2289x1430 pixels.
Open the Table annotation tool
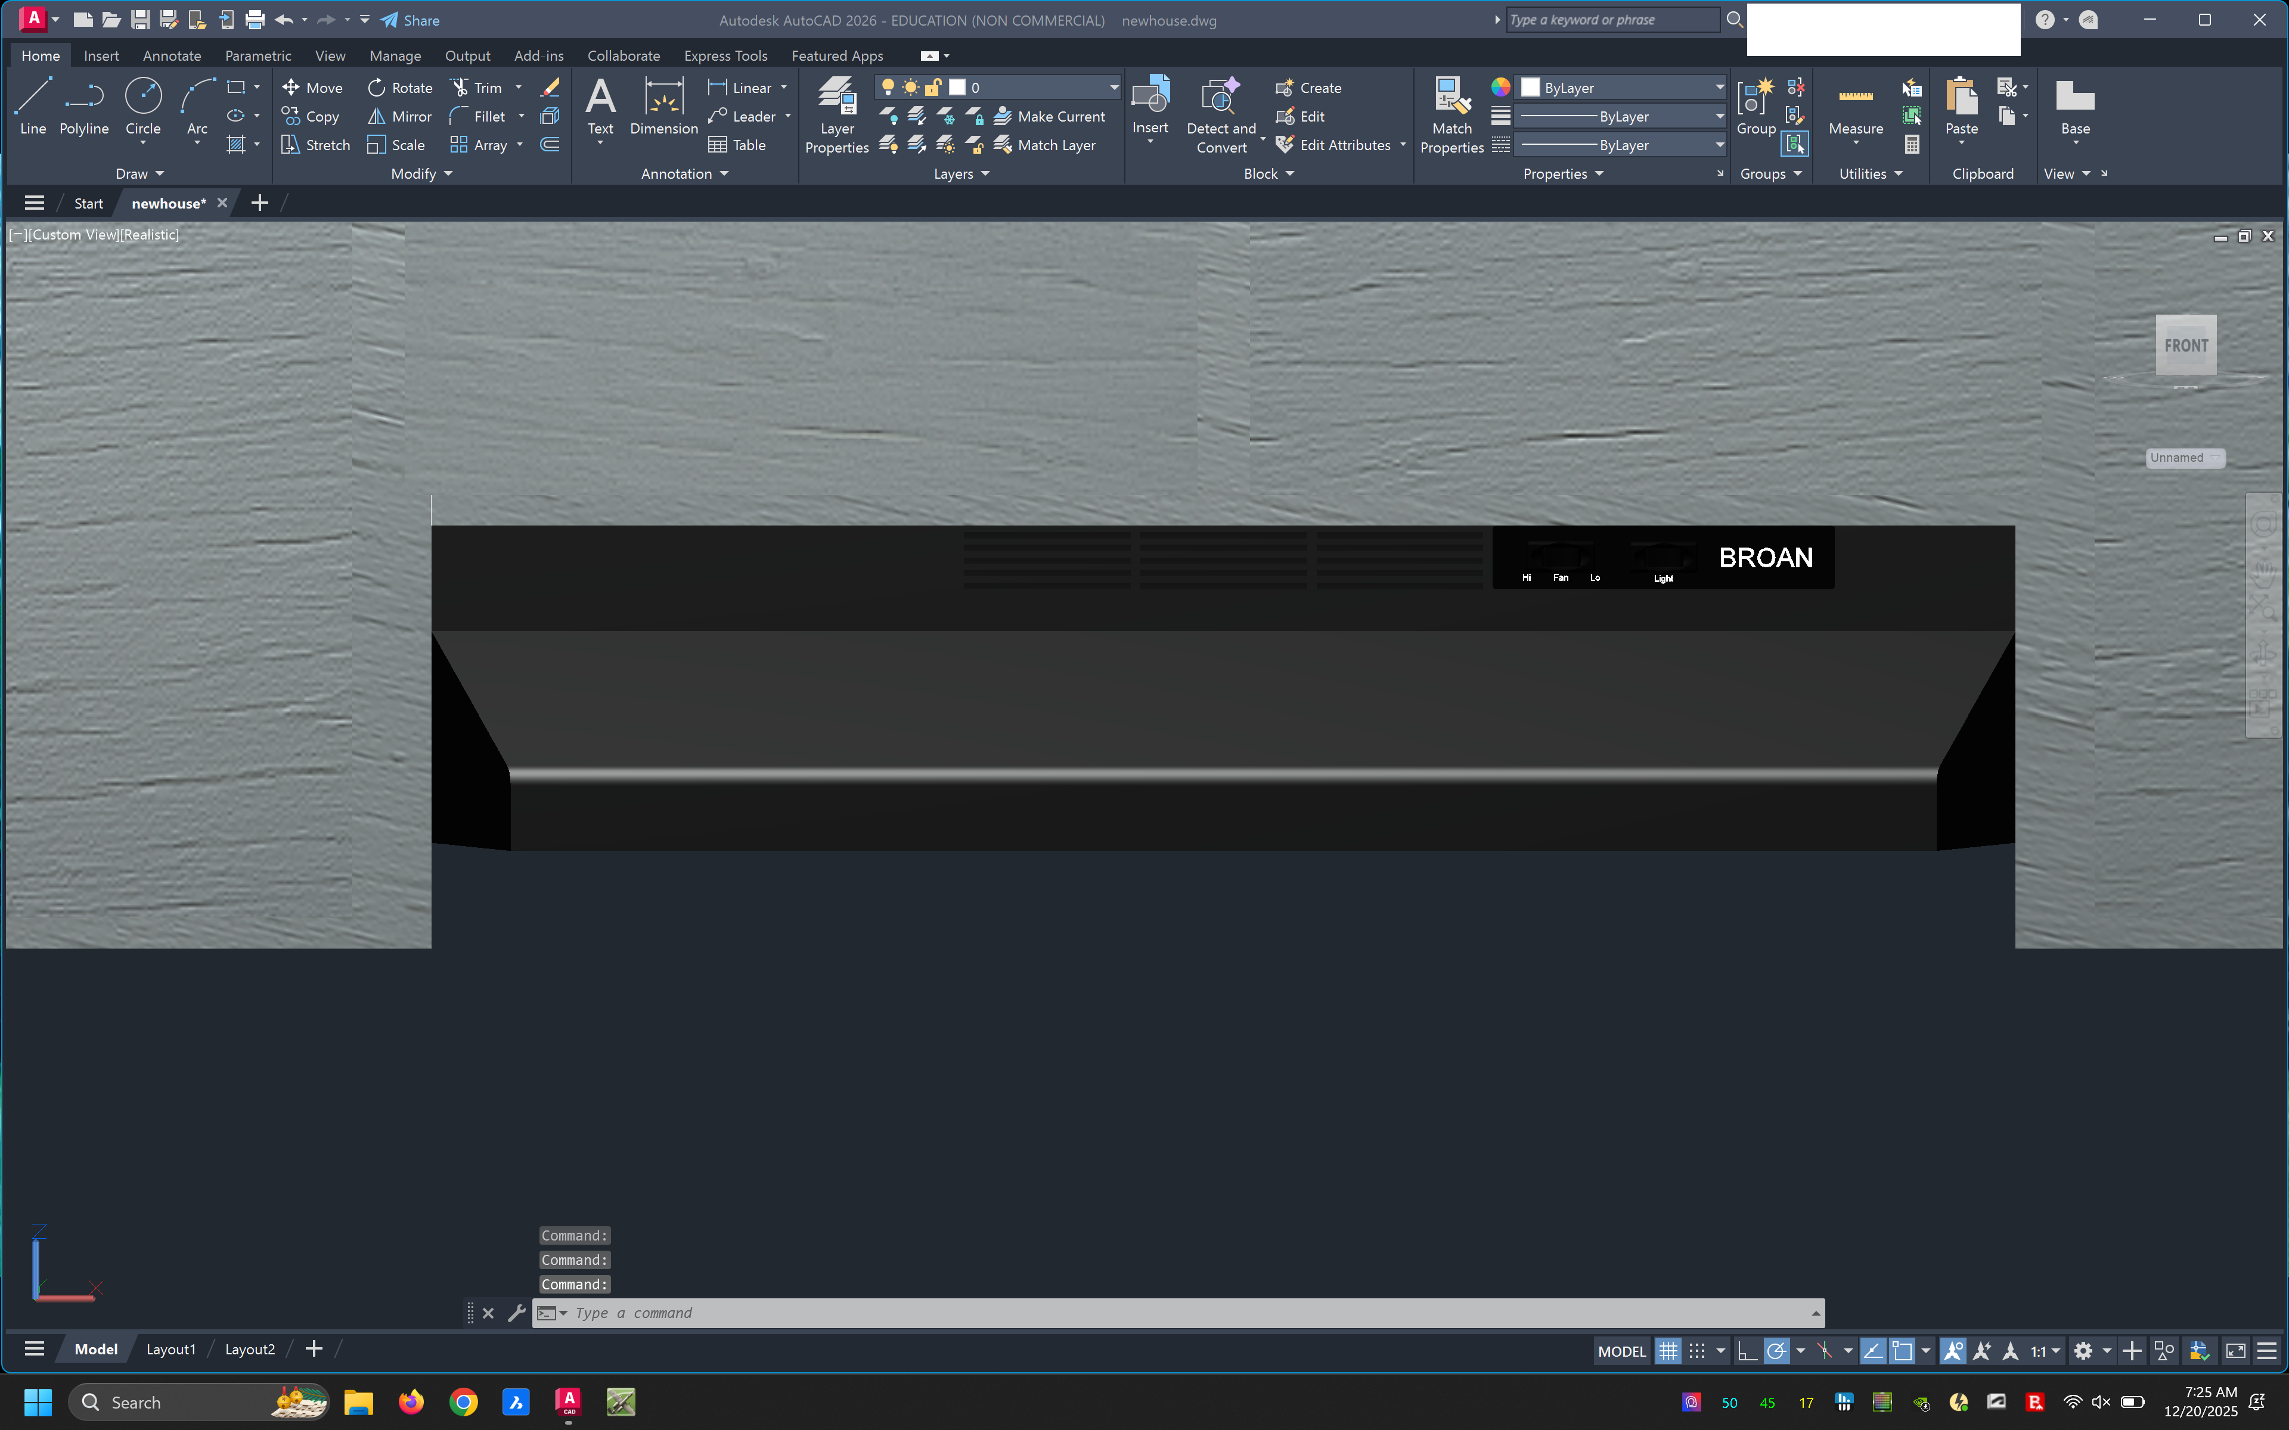tap(737, 145)
